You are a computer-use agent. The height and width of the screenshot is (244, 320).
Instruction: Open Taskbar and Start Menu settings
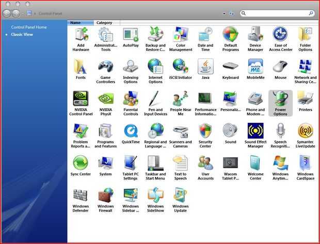(x=155, y=168)
